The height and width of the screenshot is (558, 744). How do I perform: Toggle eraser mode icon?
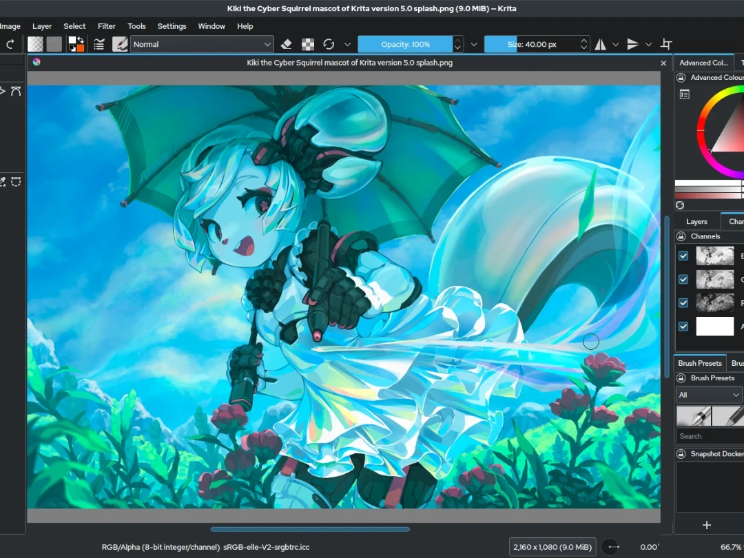tap(286, 44)
